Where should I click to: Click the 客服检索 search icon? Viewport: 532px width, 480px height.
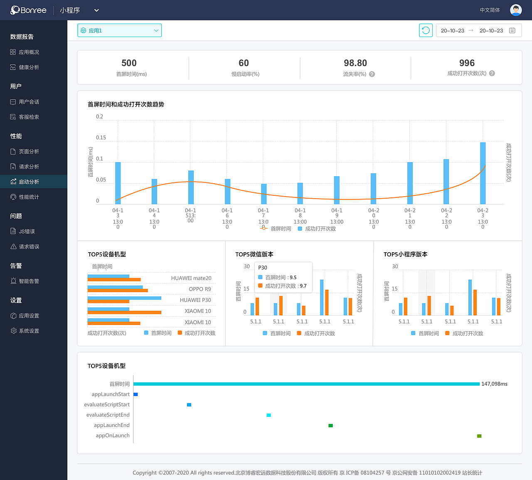pyautogui.click(x=13, y=117)
